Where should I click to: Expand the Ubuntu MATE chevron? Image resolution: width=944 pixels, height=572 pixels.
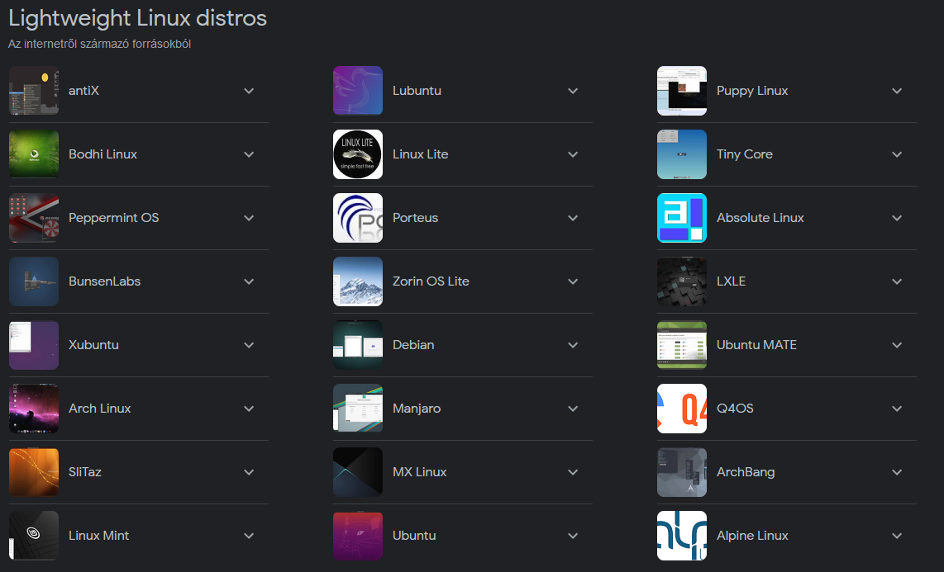pos(896,346)
